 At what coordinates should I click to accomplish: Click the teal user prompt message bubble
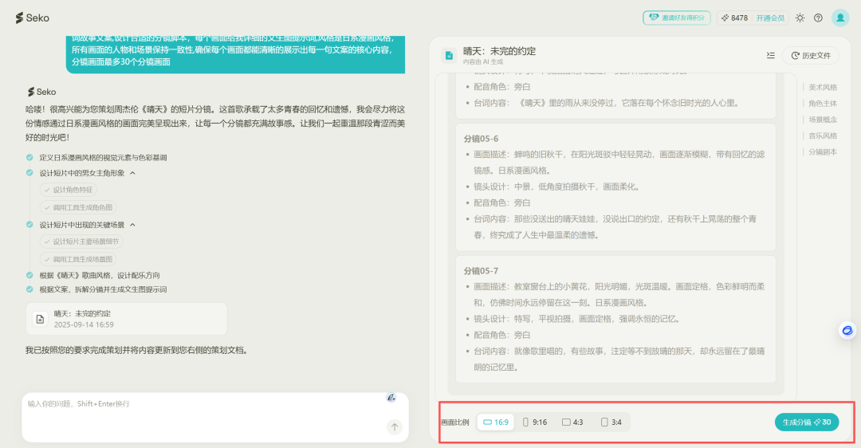(x=235, y=53)
